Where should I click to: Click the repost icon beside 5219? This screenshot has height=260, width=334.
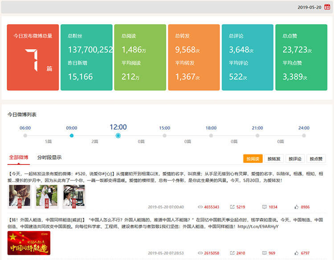click(232, 207)
